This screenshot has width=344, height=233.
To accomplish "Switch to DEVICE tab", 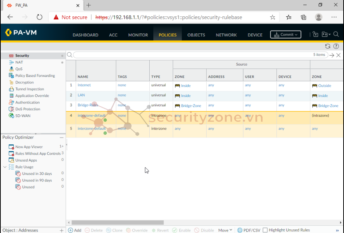I will (x=255, y=35).
